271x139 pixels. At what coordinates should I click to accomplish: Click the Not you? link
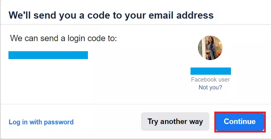pyautogui.click(x=210, y=87)
